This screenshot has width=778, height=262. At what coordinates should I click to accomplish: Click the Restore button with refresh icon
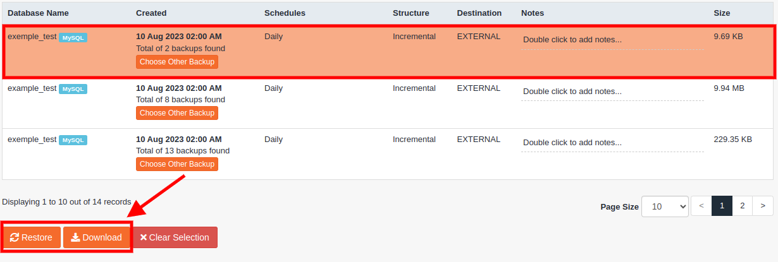[32, 237]
